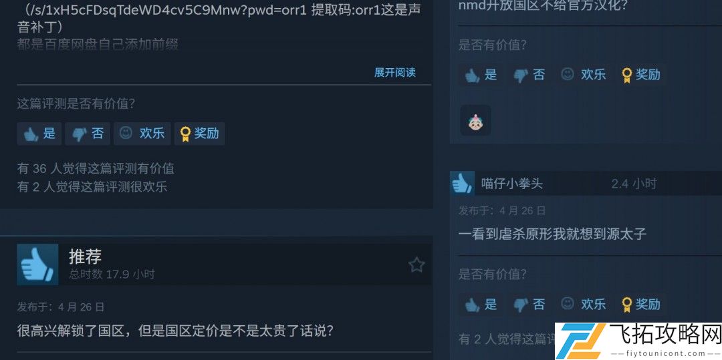Vote 是 on the 源太子 review
The height and width of the screenshot is (360, 722).
480,304
